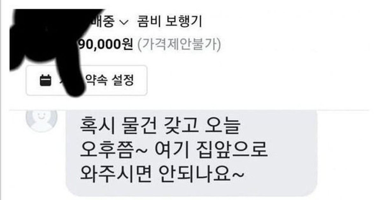Screen dimensions: 382x200
Task: Tap the smiley face on profile picture
Action: click(x=41, y=116)
